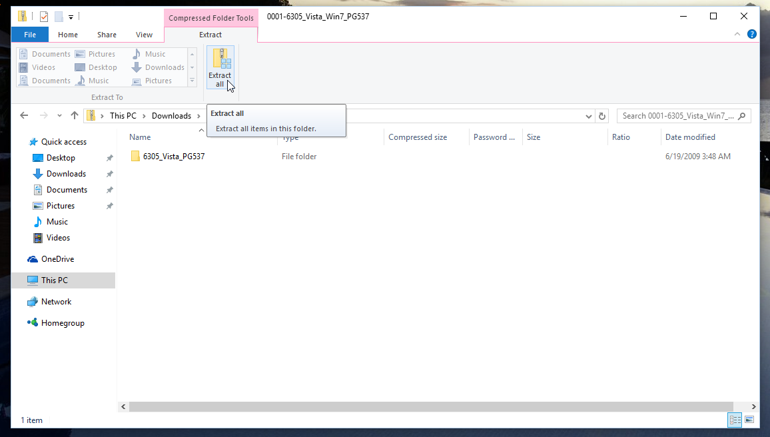Switch to details view layout

735,420
